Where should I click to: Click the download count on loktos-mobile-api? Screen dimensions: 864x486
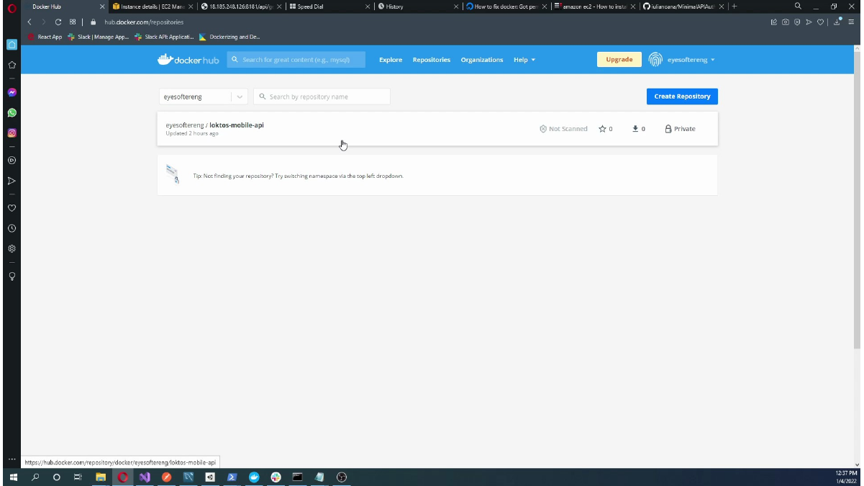[x=639, y=129]
